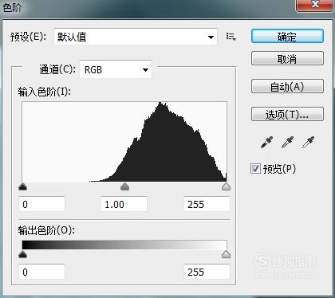This screenshot has width=335, height=298.
Task: Open the 通道 RGB channel dropdown
Action: coord(116,69)
